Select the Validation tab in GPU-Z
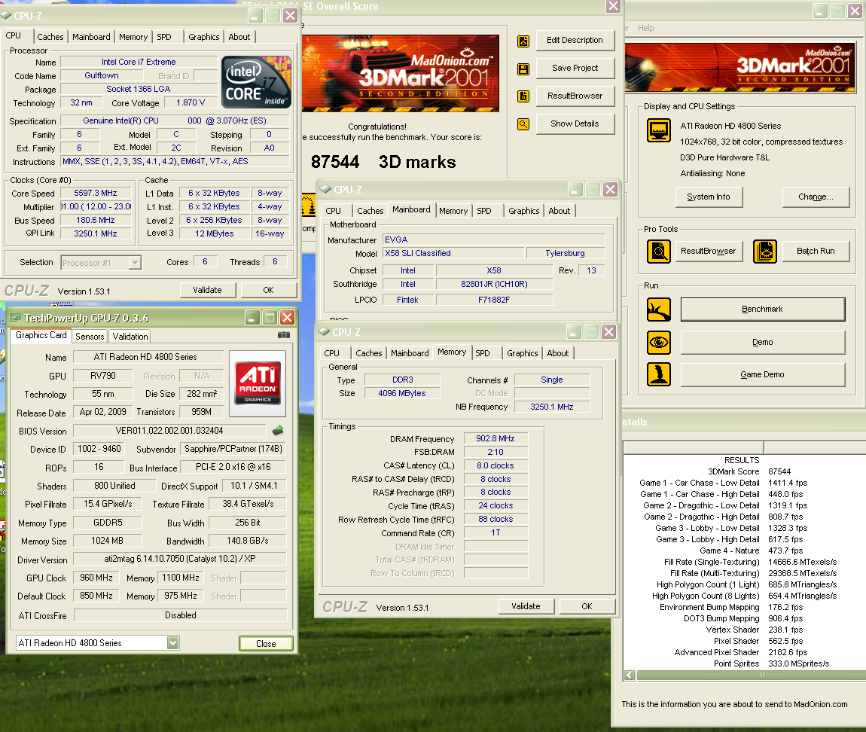 coord(130,337)
